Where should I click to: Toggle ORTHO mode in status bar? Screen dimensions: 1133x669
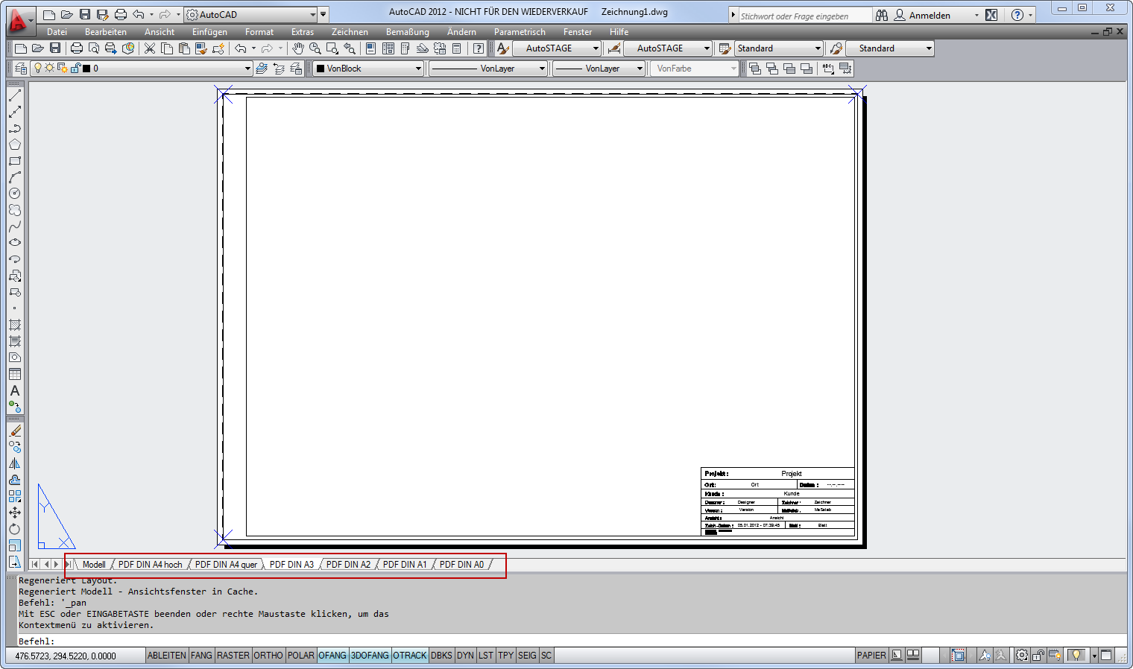tap(268, 656)
